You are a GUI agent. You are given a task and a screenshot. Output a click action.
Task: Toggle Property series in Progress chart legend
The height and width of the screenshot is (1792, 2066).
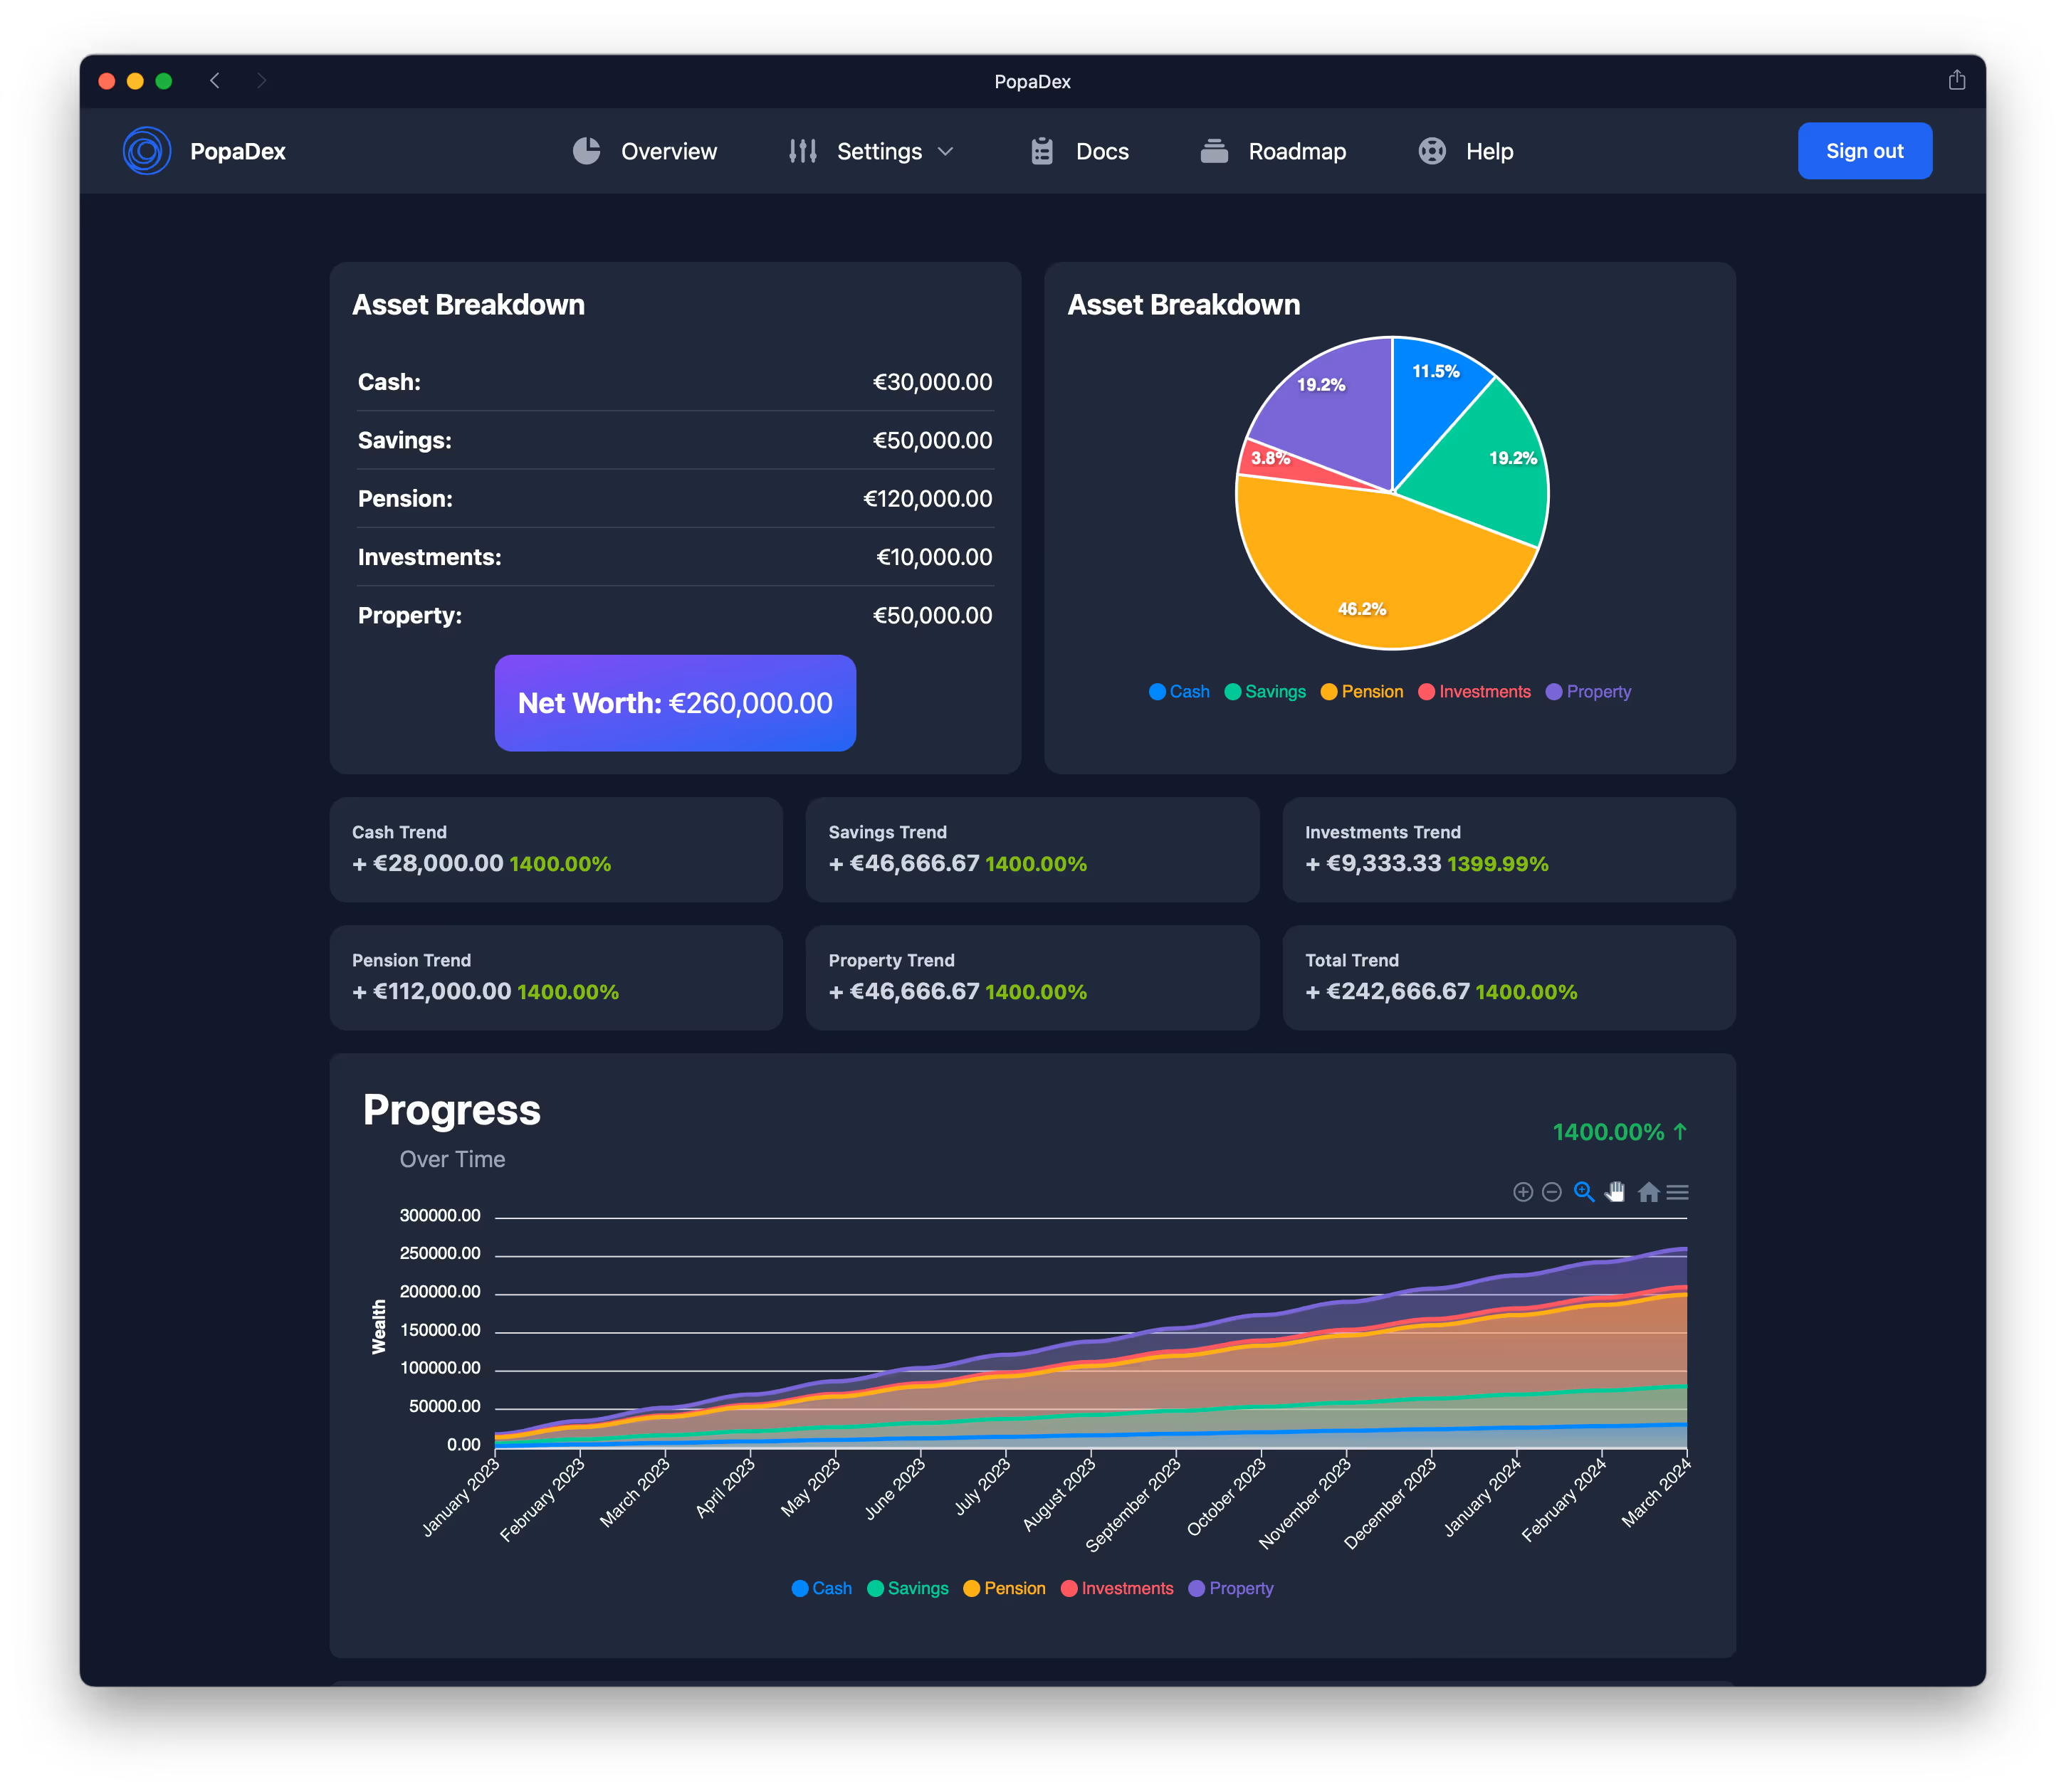pos(1231,1588)
